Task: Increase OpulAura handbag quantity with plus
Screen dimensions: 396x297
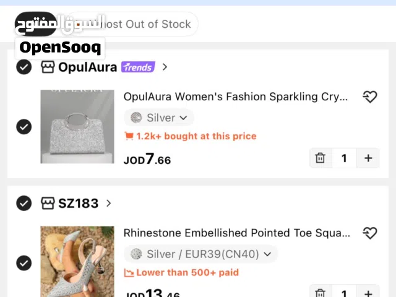Action: (x=368, y=158)
